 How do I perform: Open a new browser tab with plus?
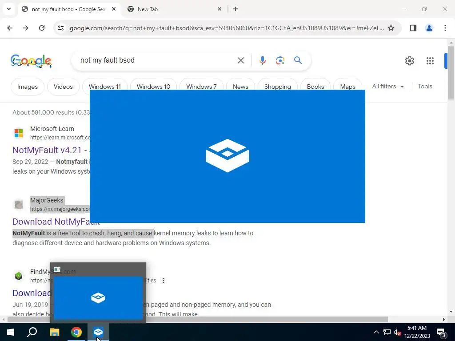coord(235,9)
